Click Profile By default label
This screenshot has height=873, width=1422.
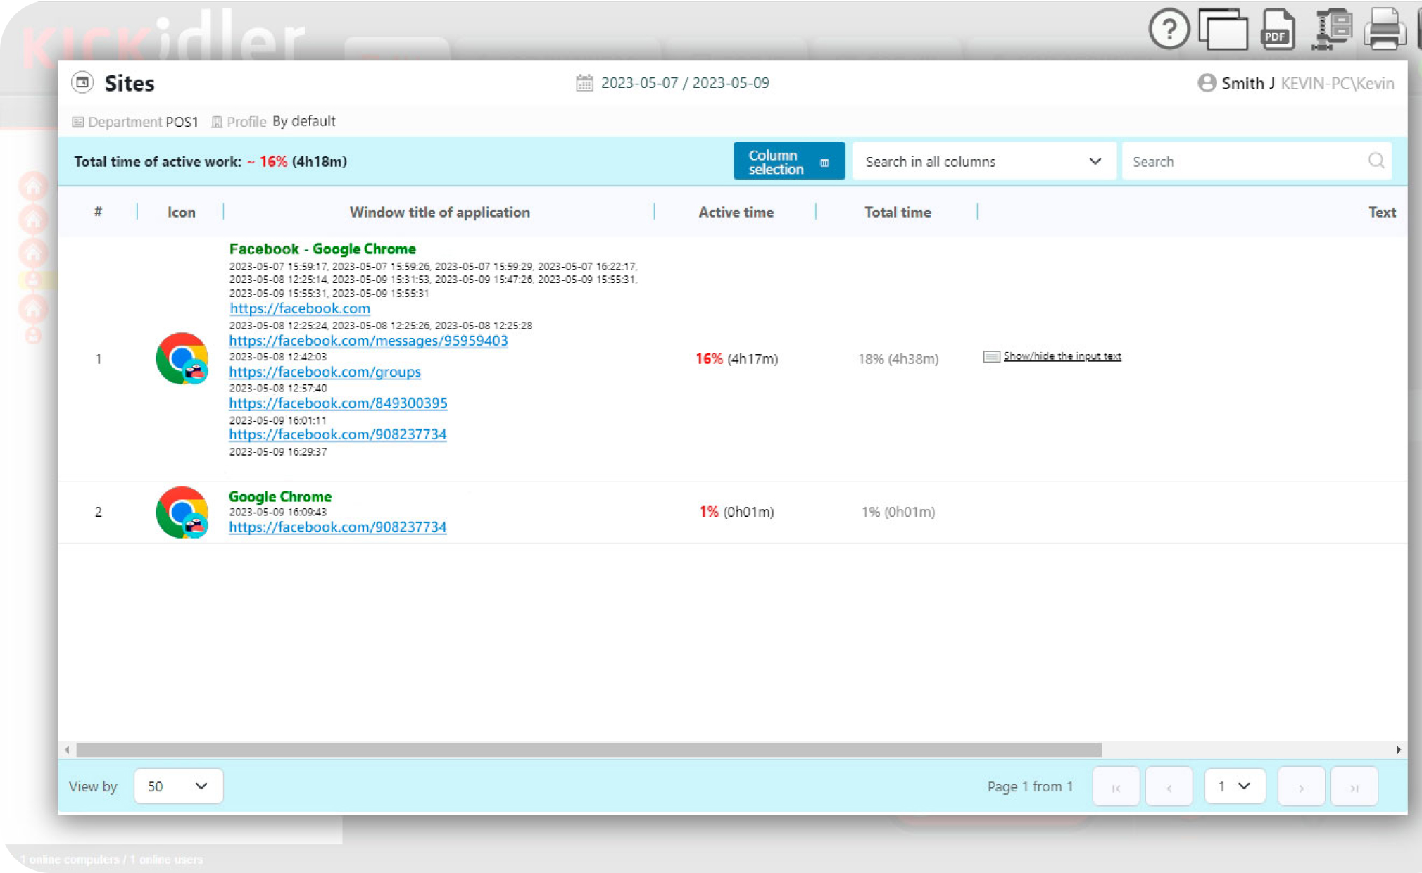pos(274,122)
